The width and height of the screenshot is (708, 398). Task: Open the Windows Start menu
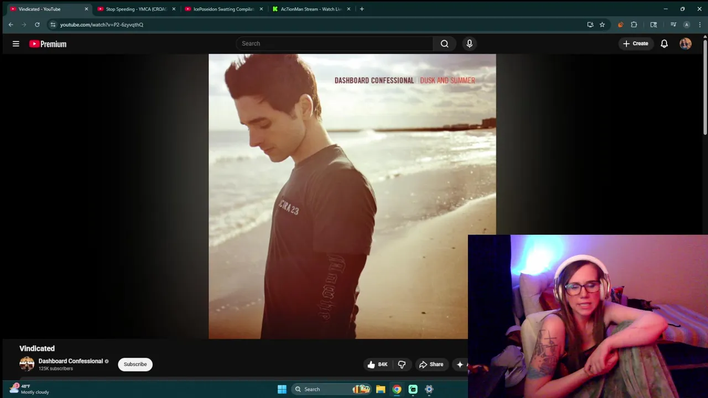point(282,389)
